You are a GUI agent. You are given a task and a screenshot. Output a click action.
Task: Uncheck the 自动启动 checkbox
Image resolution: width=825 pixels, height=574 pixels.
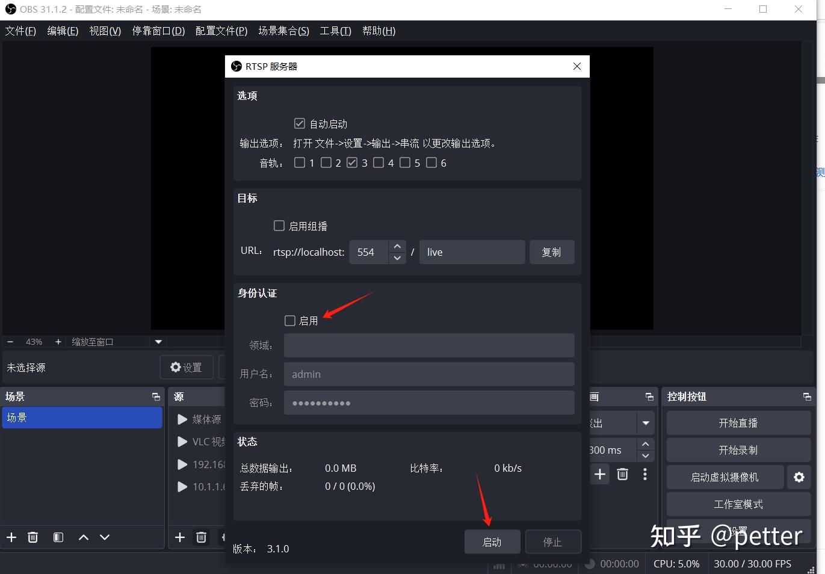click(x=299, y=123)
